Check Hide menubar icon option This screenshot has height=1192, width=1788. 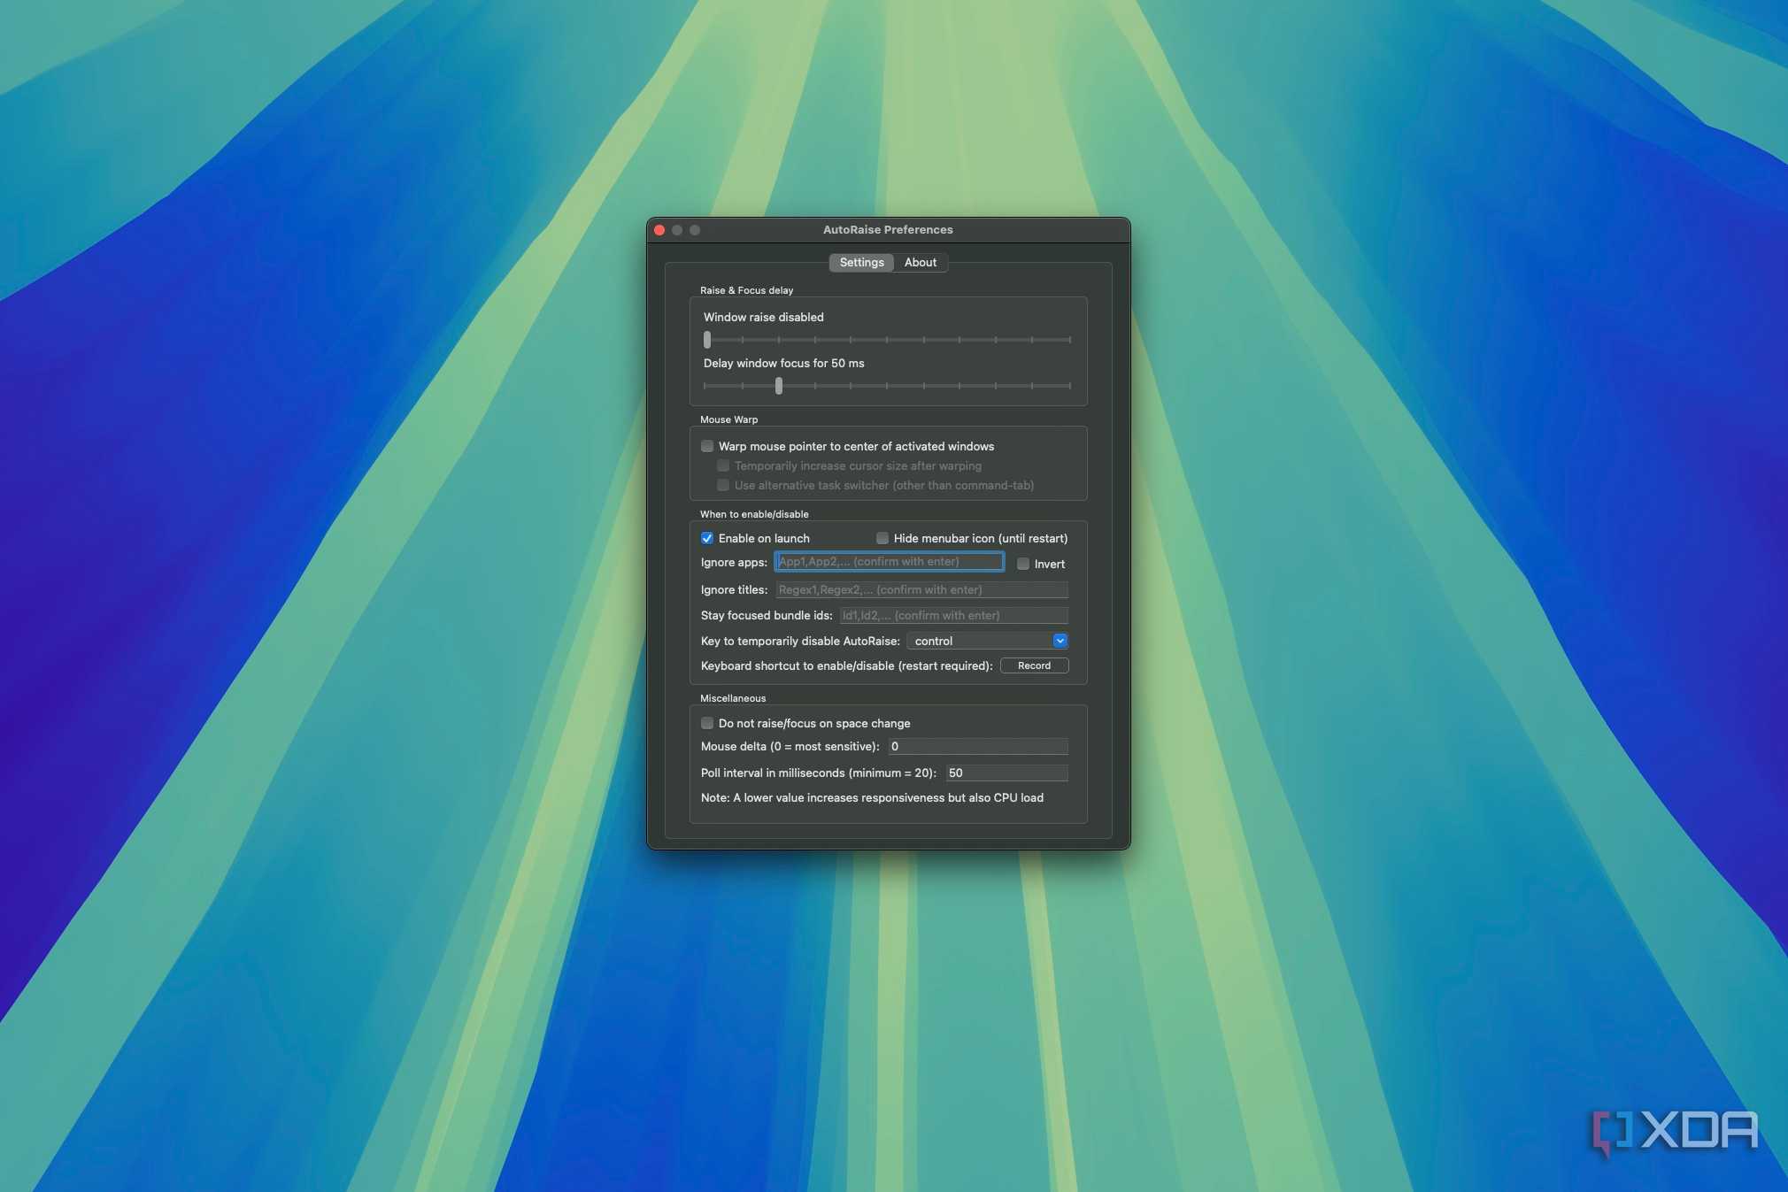point(882,538)
